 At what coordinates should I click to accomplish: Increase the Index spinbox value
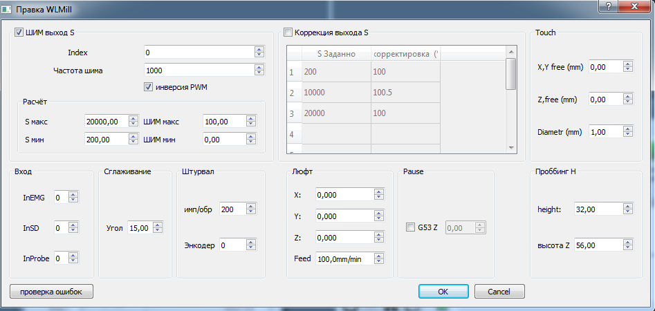[259, 50]
